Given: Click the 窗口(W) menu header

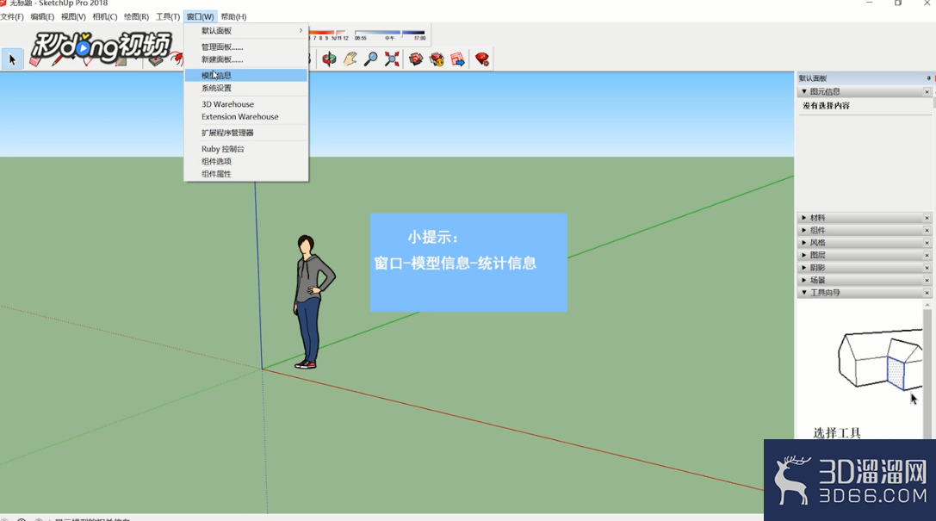Looking at the screenshot, I should (x=200, y=16).
